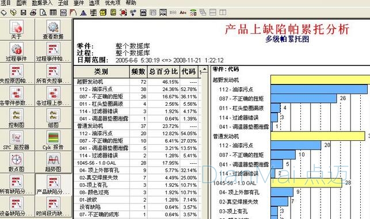Open the 优先项 menu
The height and width of the screenshot is (219, 370).
[113, 3]
